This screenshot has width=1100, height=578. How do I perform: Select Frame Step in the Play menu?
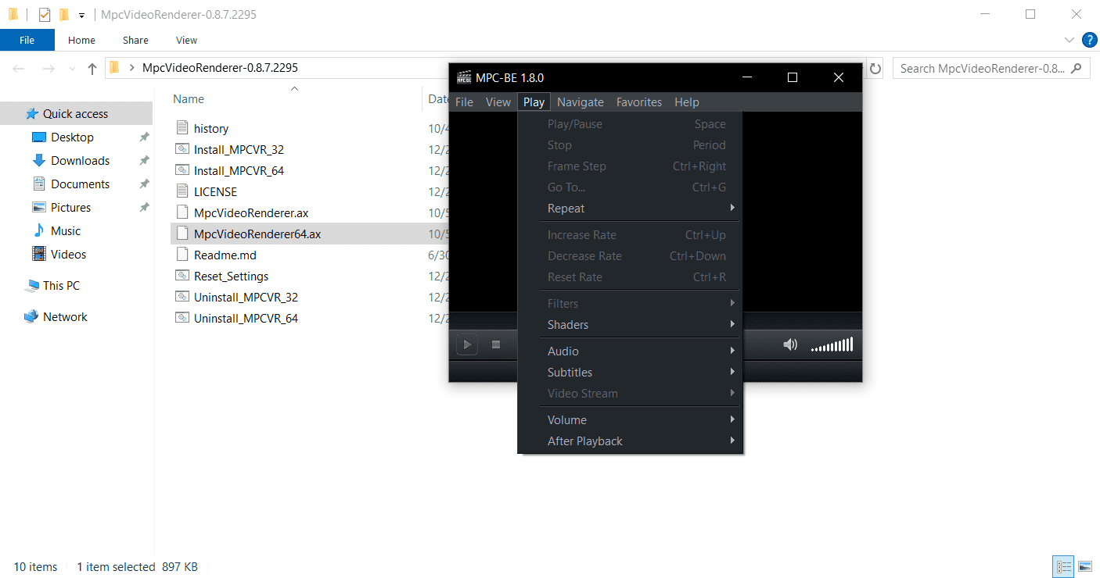click(x=630, y=166)
